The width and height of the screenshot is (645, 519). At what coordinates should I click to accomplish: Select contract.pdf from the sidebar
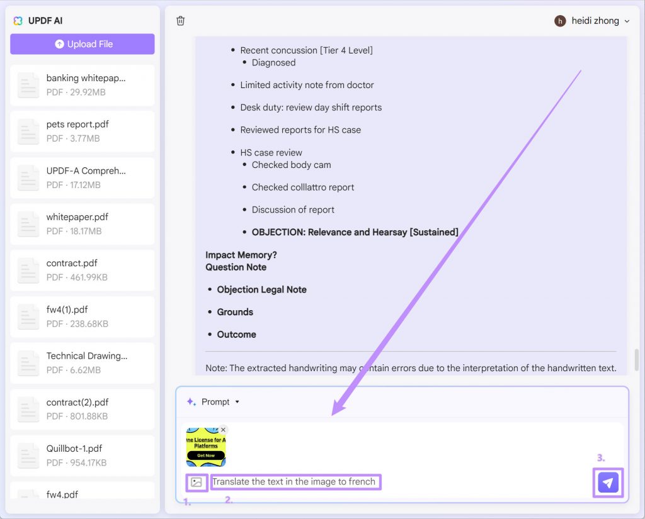[x=82, y=271]
